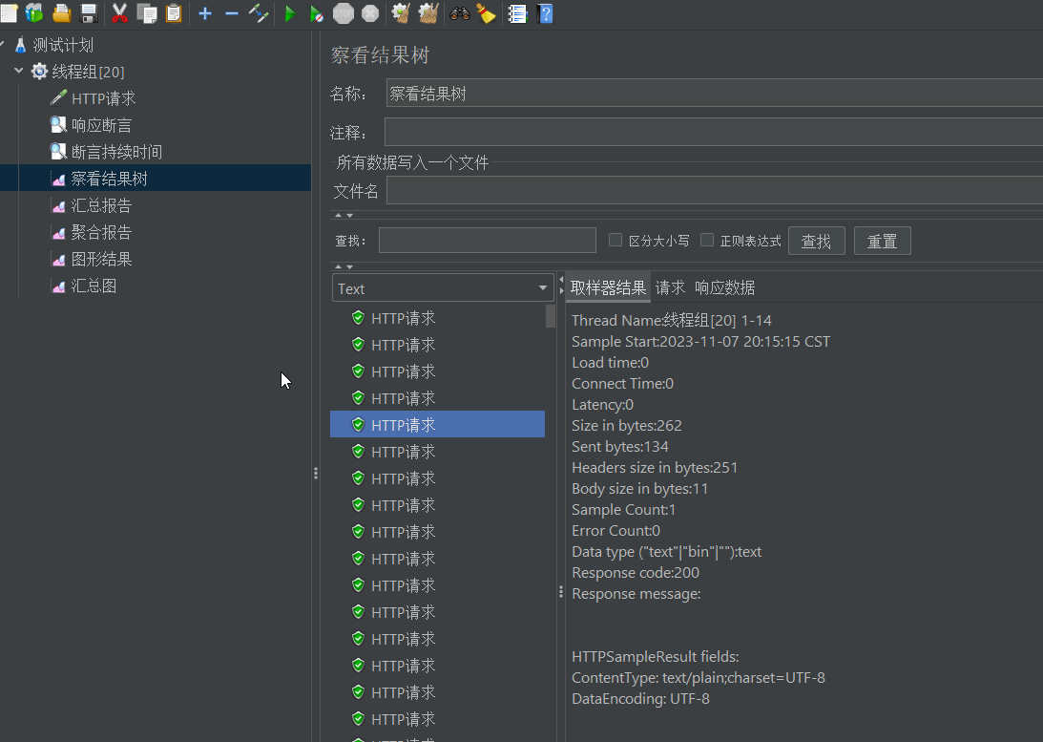The width and height of the screenshot is (1043, 742).
Task: Click the Stop test icon
Action: (344, 13)
